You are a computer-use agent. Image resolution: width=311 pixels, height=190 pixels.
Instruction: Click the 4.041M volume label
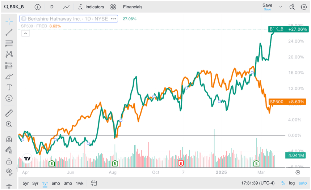point(295,155)
